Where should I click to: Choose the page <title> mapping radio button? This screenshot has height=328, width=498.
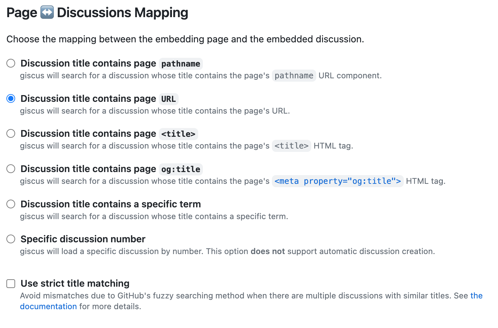coord(11,133)
